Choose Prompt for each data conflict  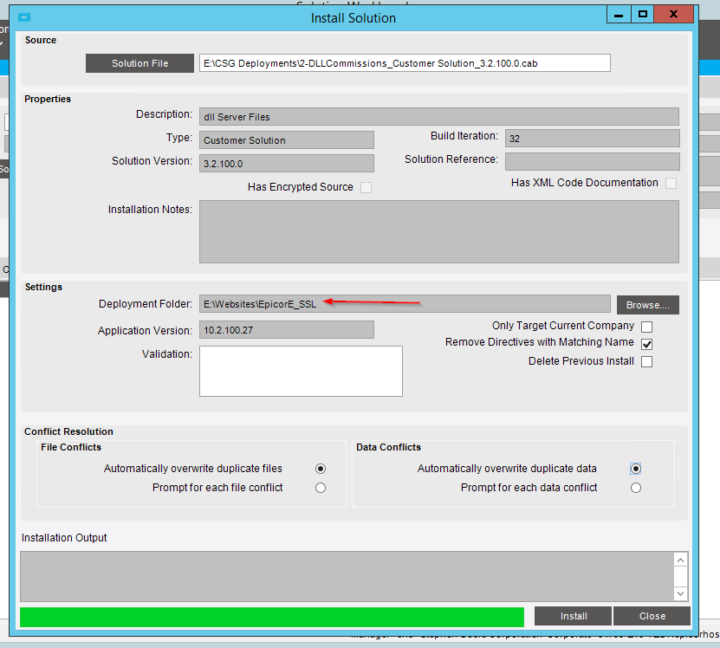[x=636, y=488]
